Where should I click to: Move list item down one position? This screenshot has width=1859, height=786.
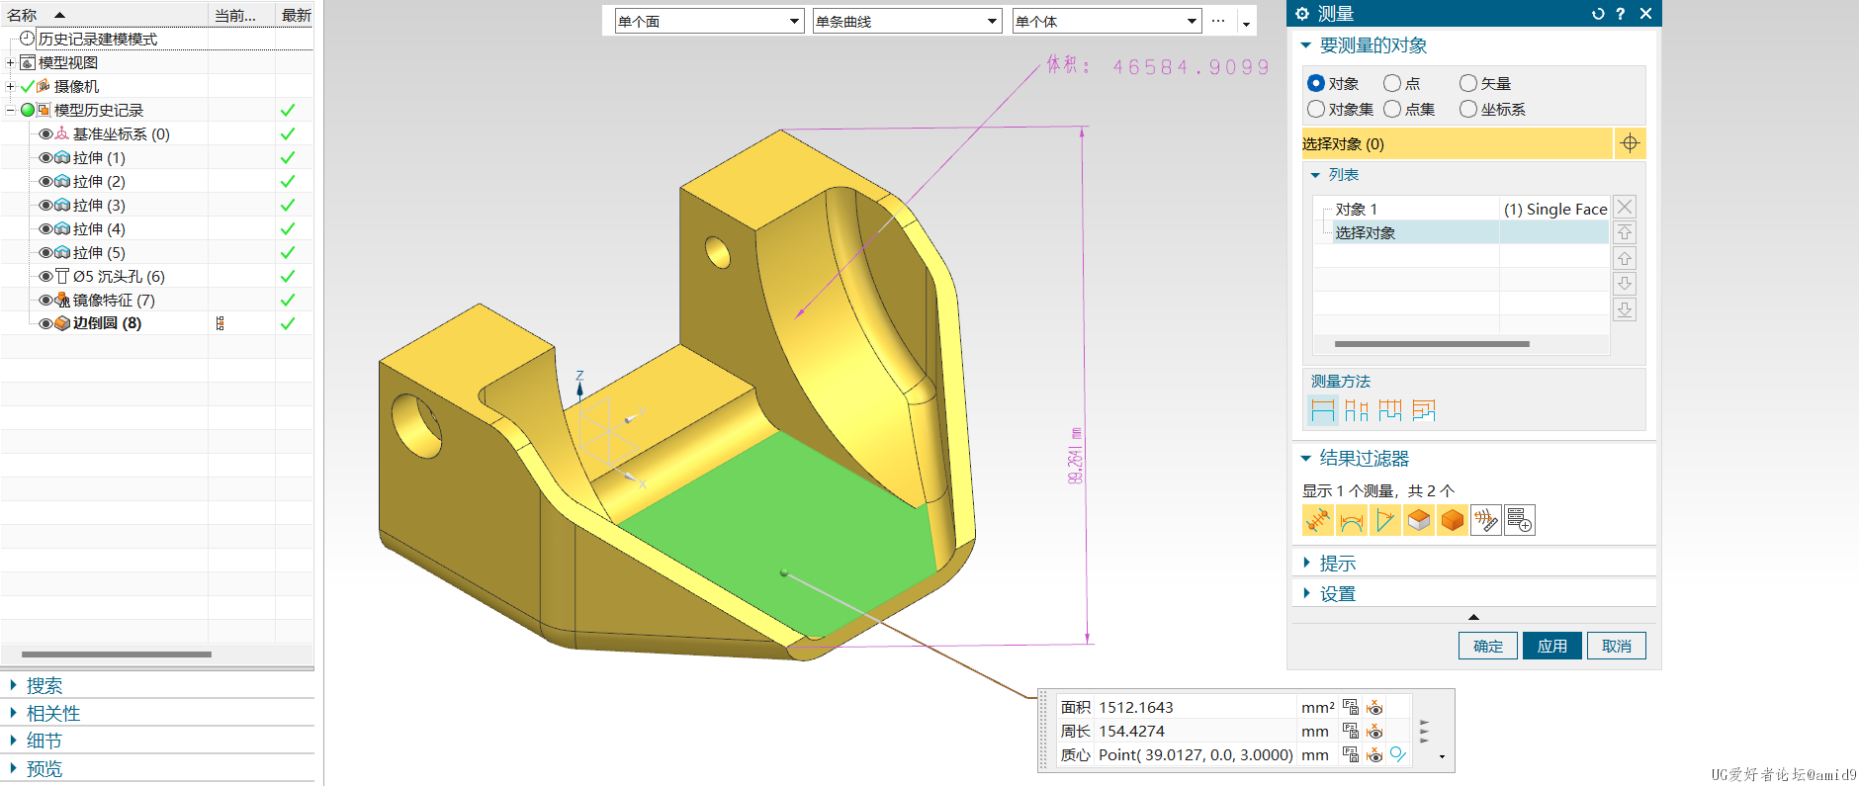pos(1625,284)
